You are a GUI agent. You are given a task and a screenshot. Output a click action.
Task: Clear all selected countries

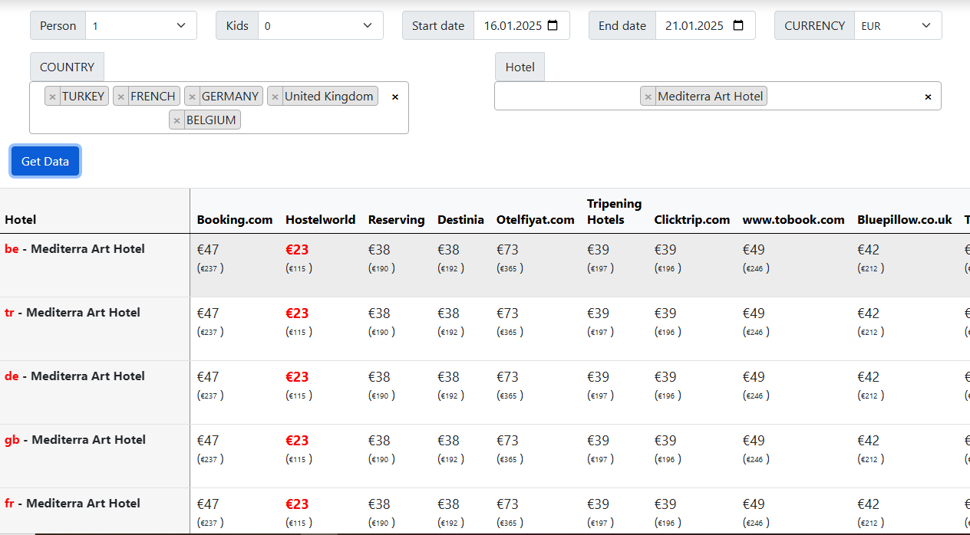point(395,97)
